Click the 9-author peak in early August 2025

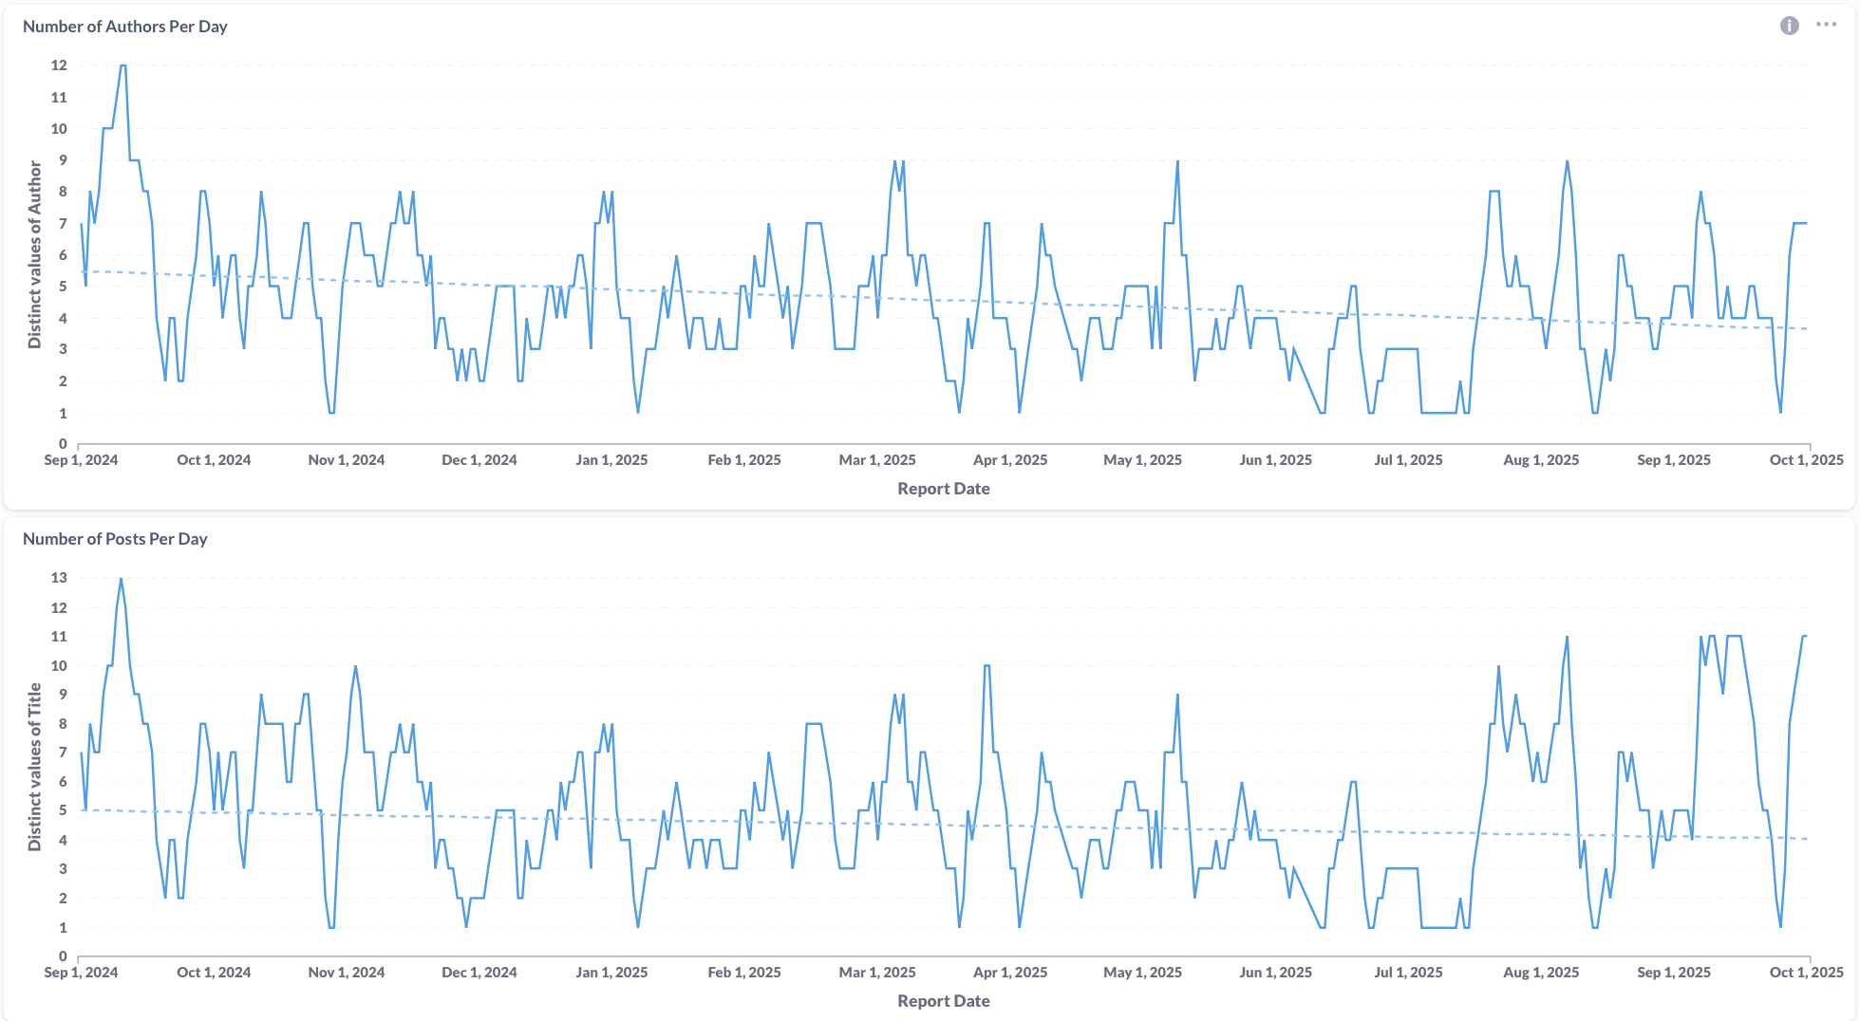point(1567,161)
